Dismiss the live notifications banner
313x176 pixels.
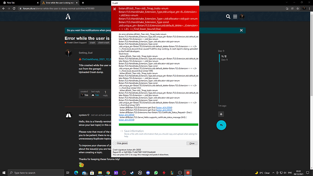coord(241,30)
